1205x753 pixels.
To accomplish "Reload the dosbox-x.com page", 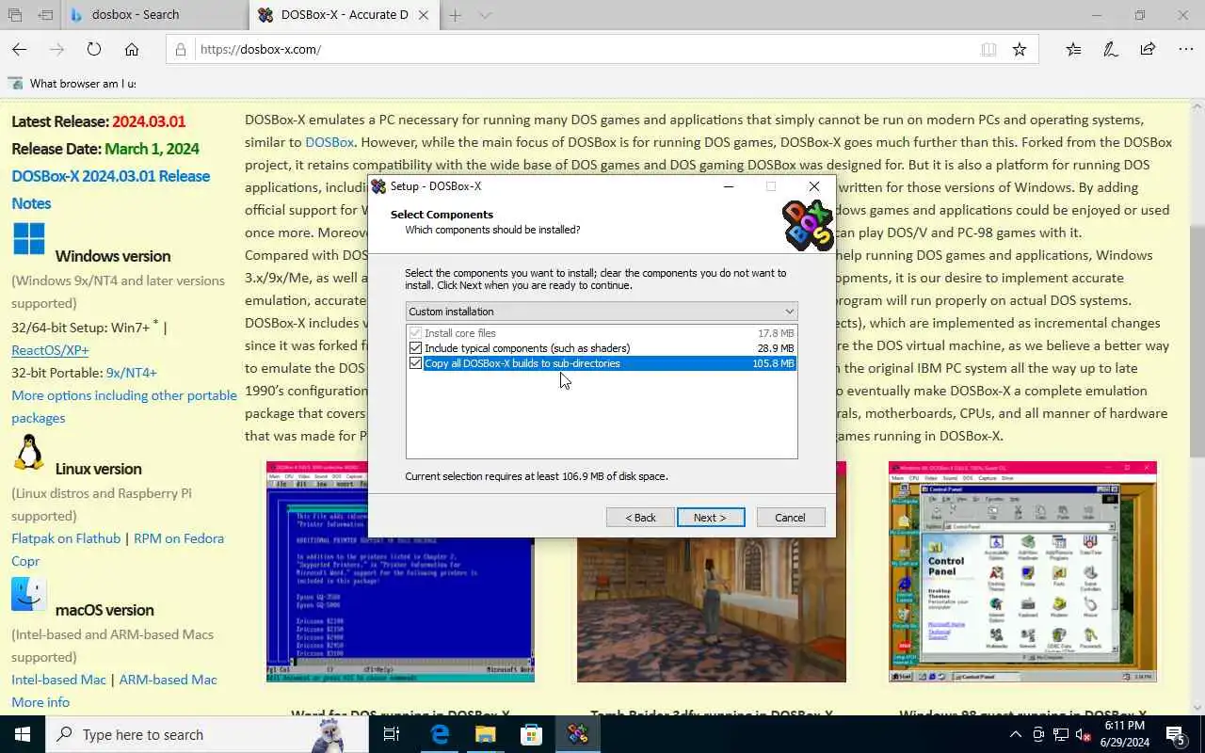I will click(94, 49).
